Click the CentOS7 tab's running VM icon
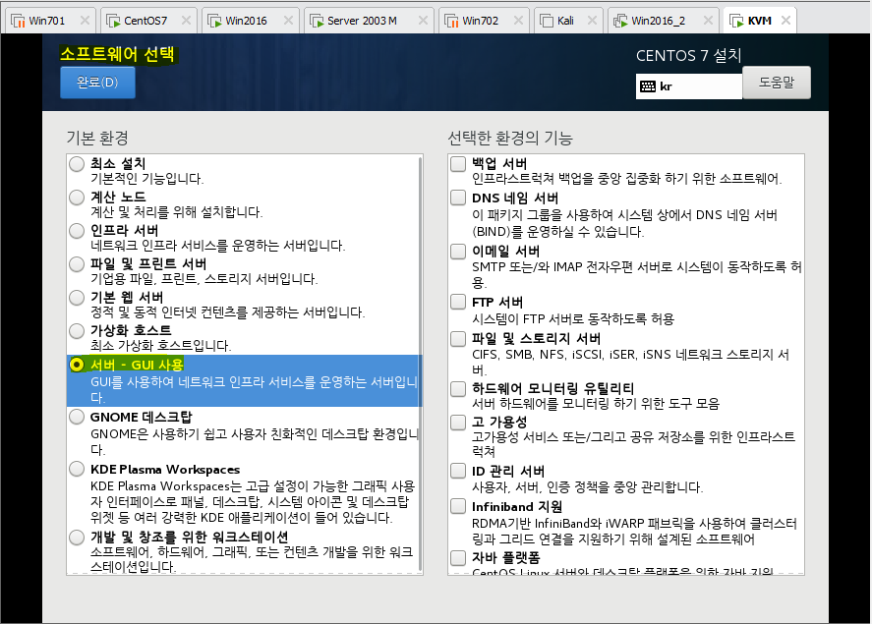This screenshot has width=872, height=624. click(x=113, y=21)
